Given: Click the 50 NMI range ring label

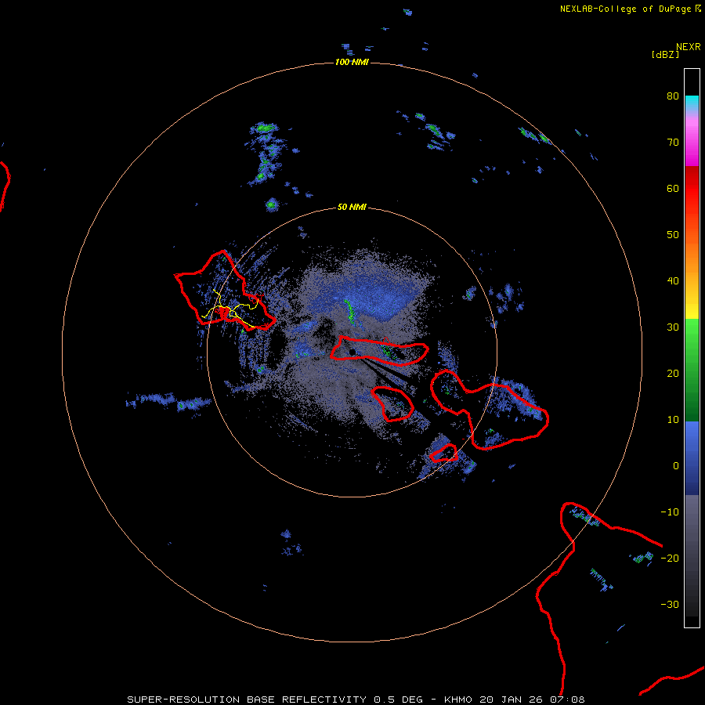Looking at the screenshot, I should click(352, 207).
